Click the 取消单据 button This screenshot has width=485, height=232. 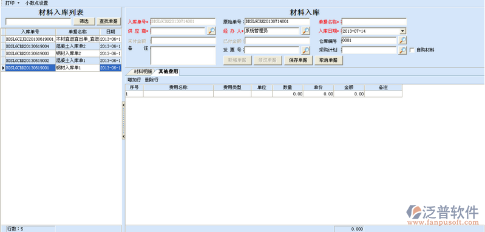click(328, 60)
